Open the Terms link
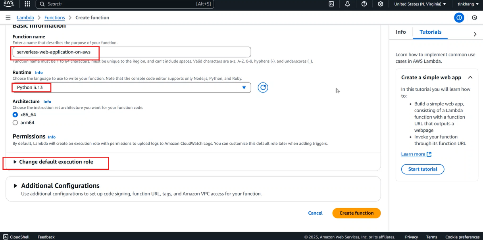This screenshot has height=240, width=483. coord(431,237)
